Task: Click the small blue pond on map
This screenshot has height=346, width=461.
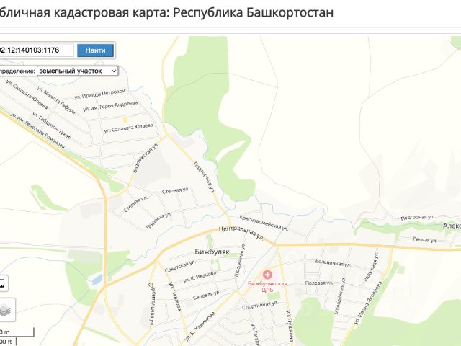Action: coord(97,280)
